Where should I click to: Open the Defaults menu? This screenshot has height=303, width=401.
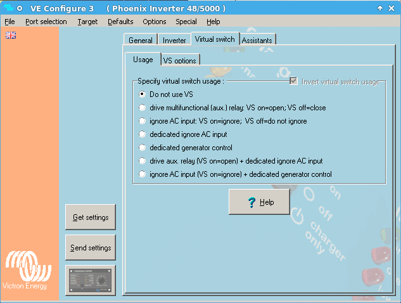120,22
